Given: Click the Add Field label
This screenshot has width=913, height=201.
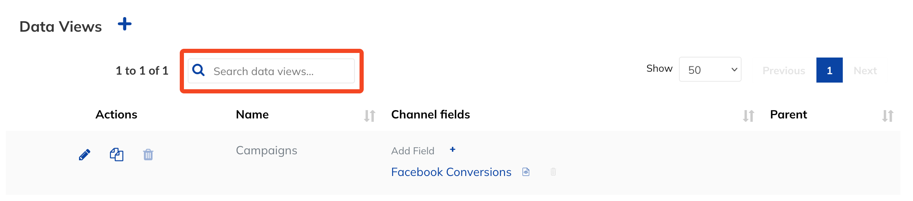Looking at the screenshot, I should pyautogui.click(x=413, y=151).
